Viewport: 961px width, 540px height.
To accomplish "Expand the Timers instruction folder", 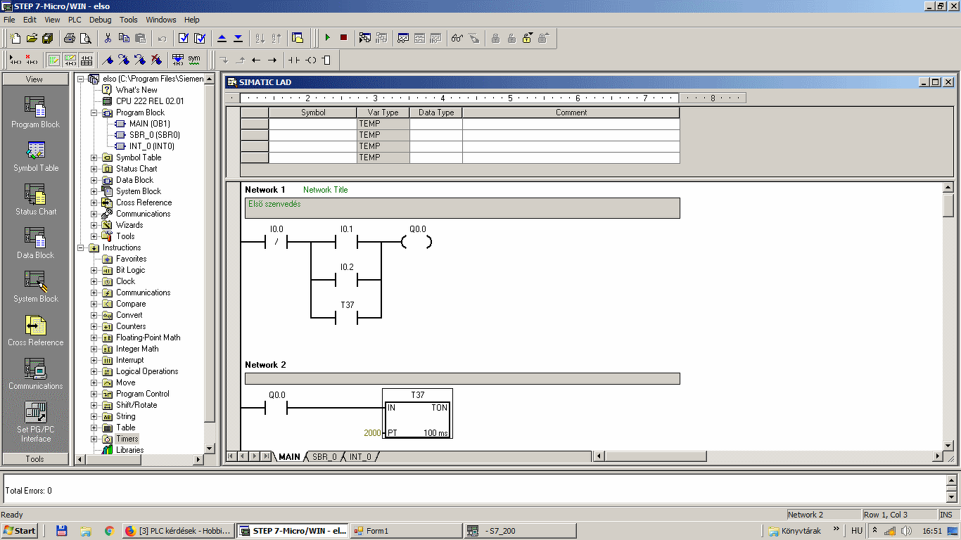I will pos(94,439).
